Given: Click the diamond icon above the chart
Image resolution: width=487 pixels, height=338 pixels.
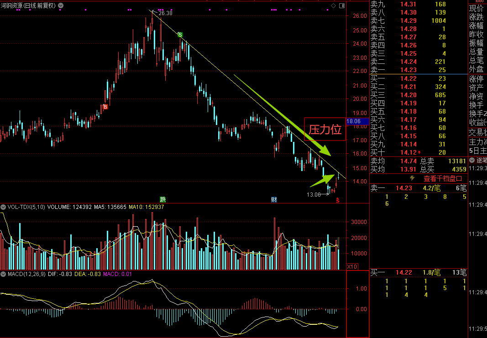Looking at the screenshot, I should tap(333, 5).
